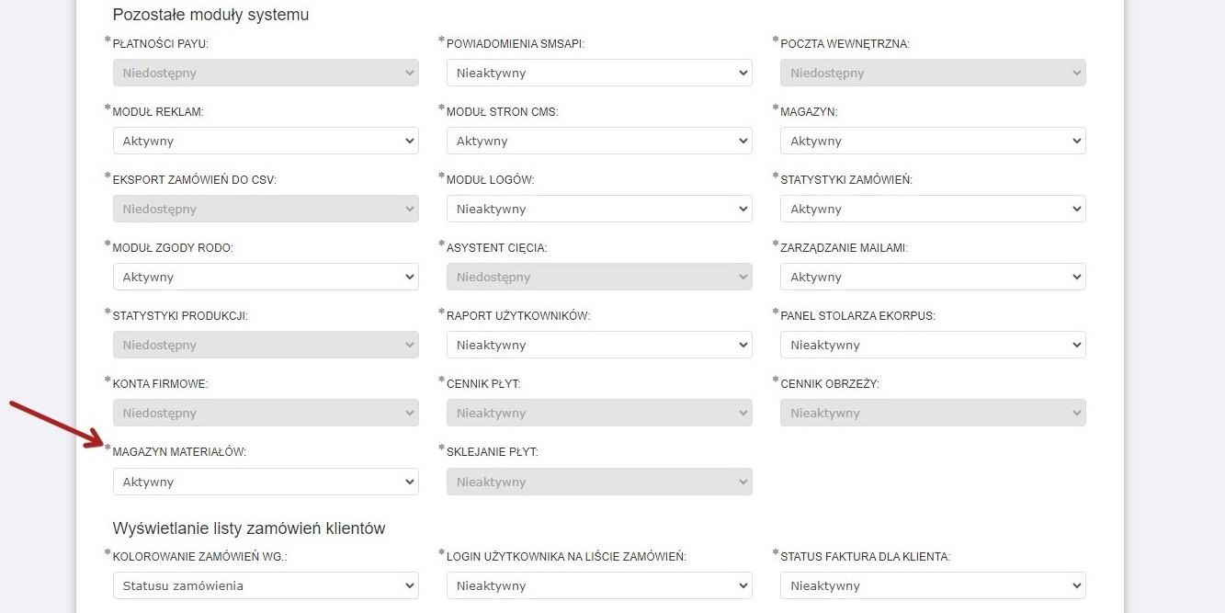This screenshot has height=613, width=1225.
Task: Open the Magazyn materiałów dropdown
Action: [265, 482]
